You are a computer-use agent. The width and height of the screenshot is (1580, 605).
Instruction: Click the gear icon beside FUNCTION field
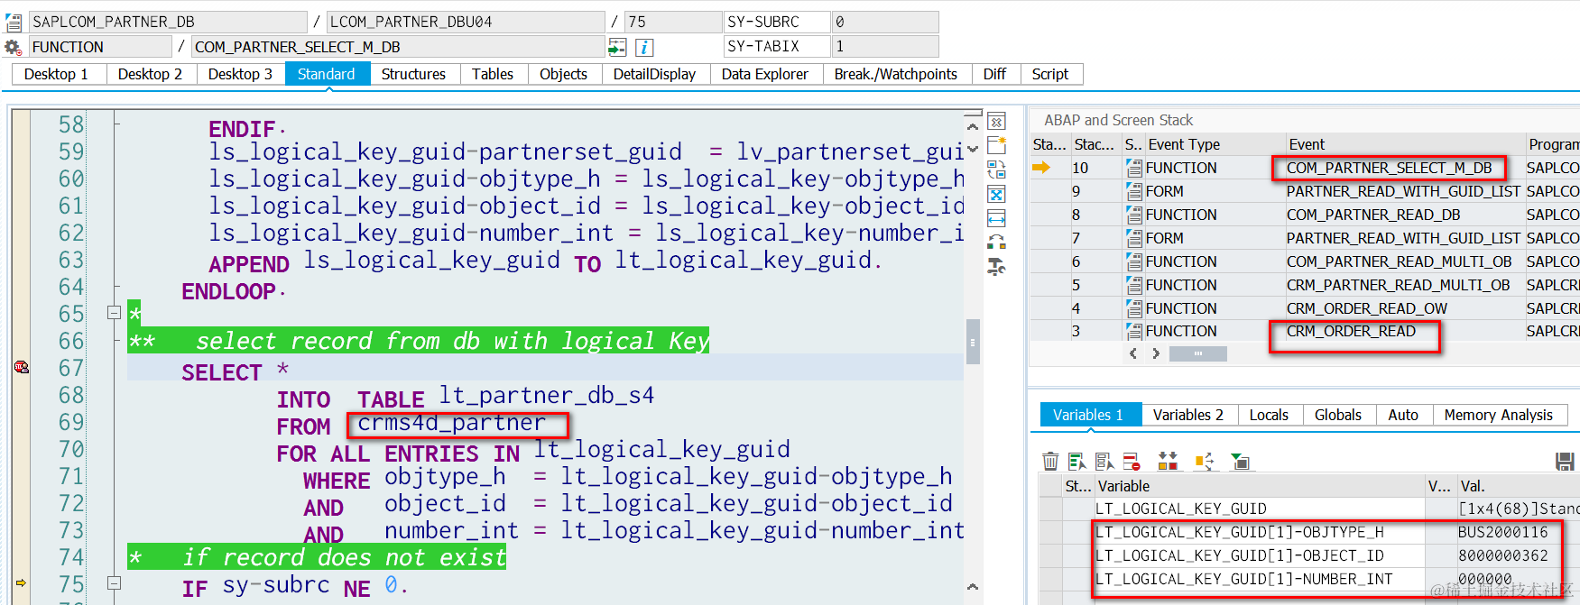point(13,47)
